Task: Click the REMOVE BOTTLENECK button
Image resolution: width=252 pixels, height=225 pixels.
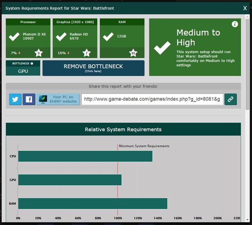Action: (x=93, y=68)
